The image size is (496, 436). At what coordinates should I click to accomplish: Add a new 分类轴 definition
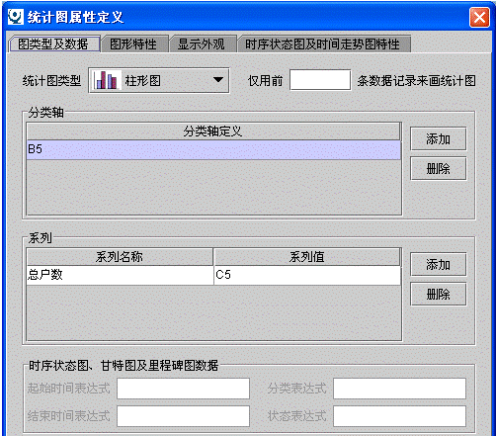point(438,138)
